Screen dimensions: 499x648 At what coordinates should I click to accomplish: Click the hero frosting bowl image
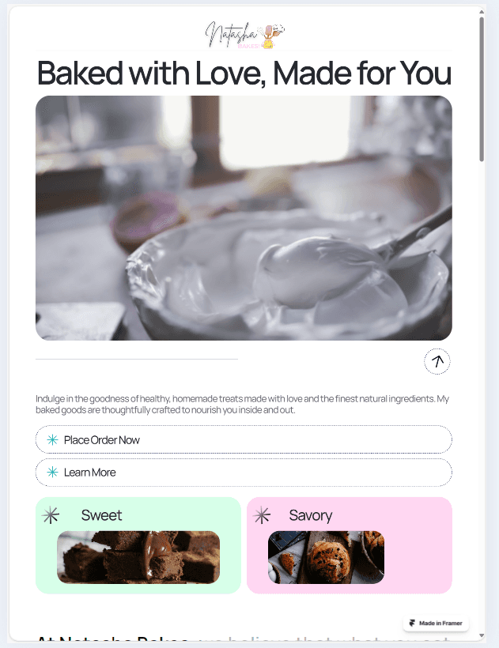(x=244, y=218)
